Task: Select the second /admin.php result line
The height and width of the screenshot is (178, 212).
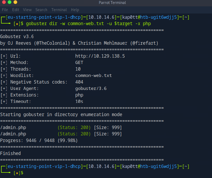Action: coord(61,134)
